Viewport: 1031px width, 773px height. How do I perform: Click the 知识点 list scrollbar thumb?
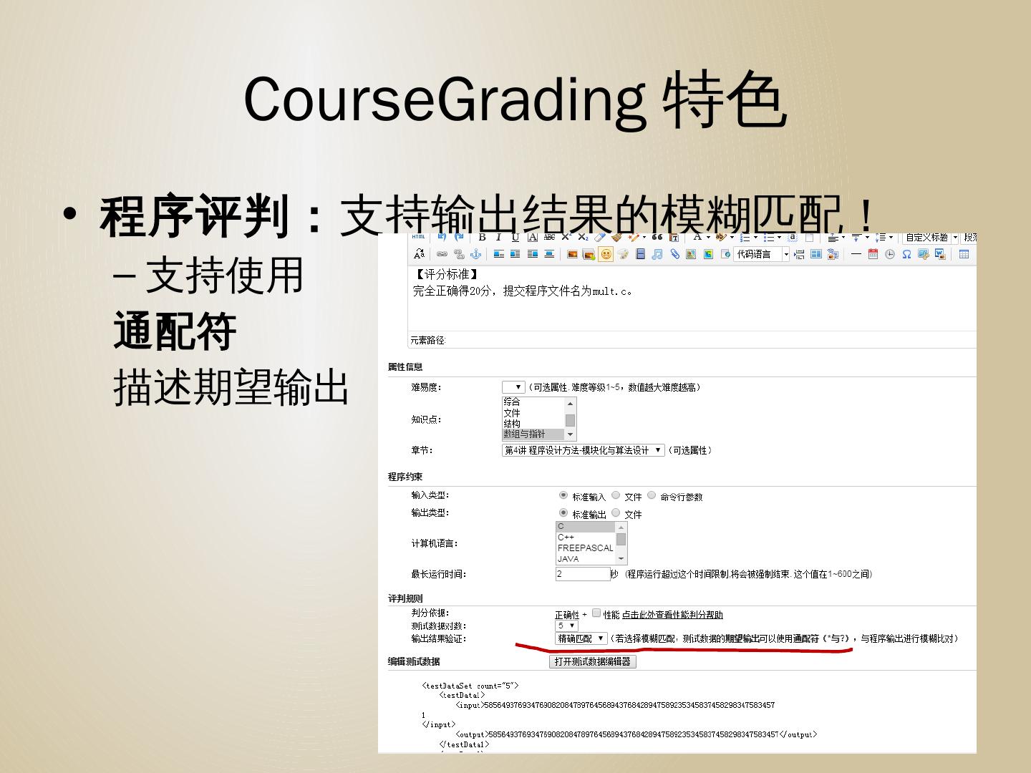(x=571, y=420)
